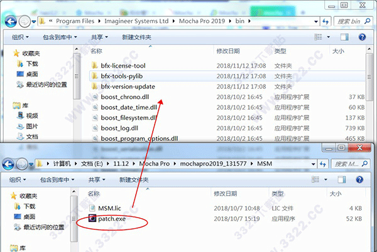Select 文档 (E:) breadcrumb in MSM window

click(x=92, y=164)
